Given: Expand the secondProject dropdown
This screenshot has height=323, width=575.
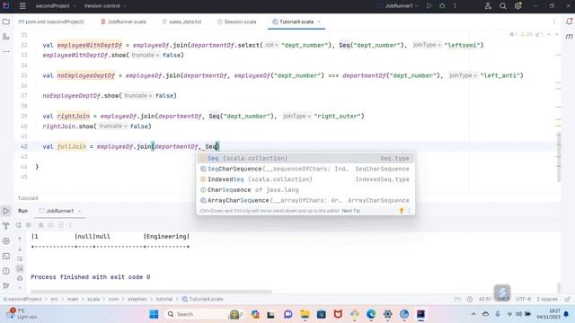Looking at the screenshot, I should tap(56, 6).
